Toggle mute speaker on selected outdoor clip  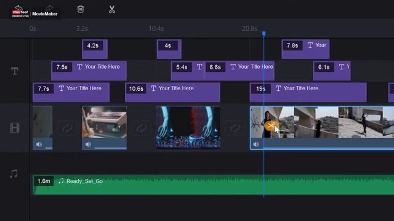click(x=256, y=144)
